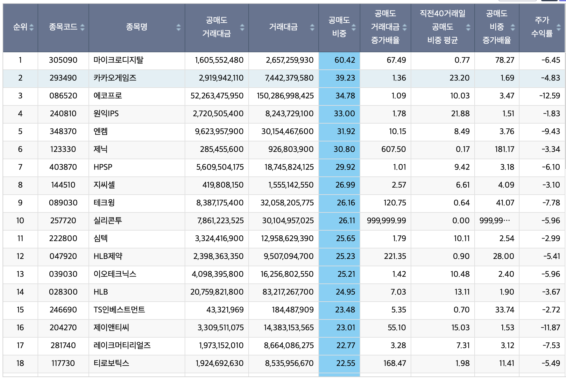Click the 직전40거래일 header text

pos(442,13)
